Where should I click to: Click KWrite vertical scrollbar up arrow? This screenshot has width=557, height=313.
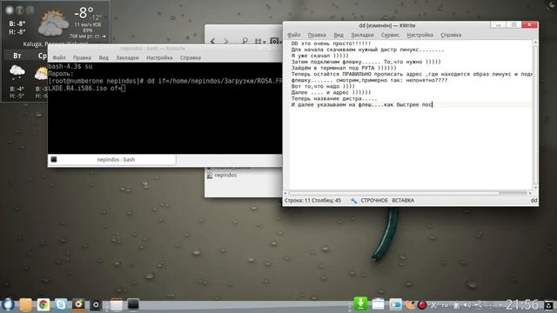[x=535, y=43]
